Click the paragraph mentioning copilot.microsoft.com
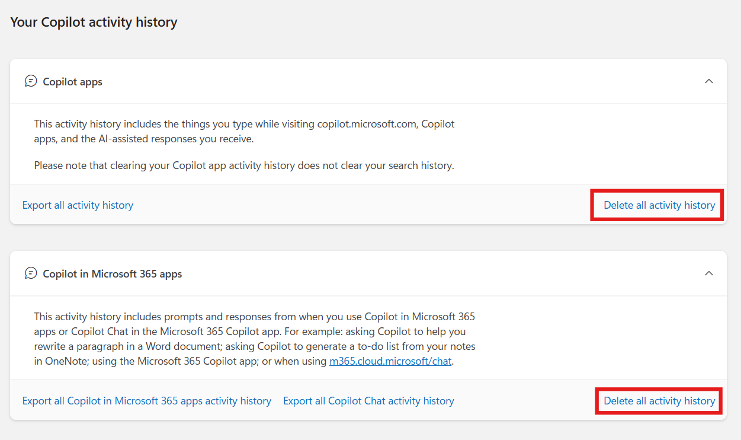This screenshot has width=741, height=440. pyautogui.click(x=243, y=131)
